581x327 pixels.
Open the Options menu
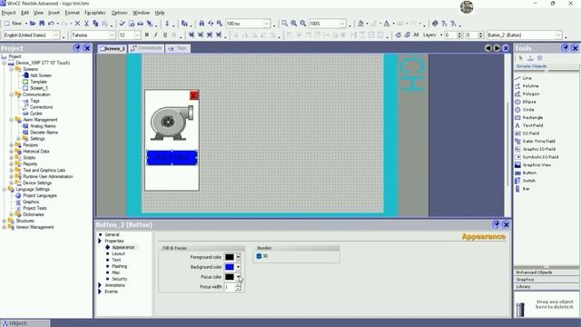(x=119, y=13)
